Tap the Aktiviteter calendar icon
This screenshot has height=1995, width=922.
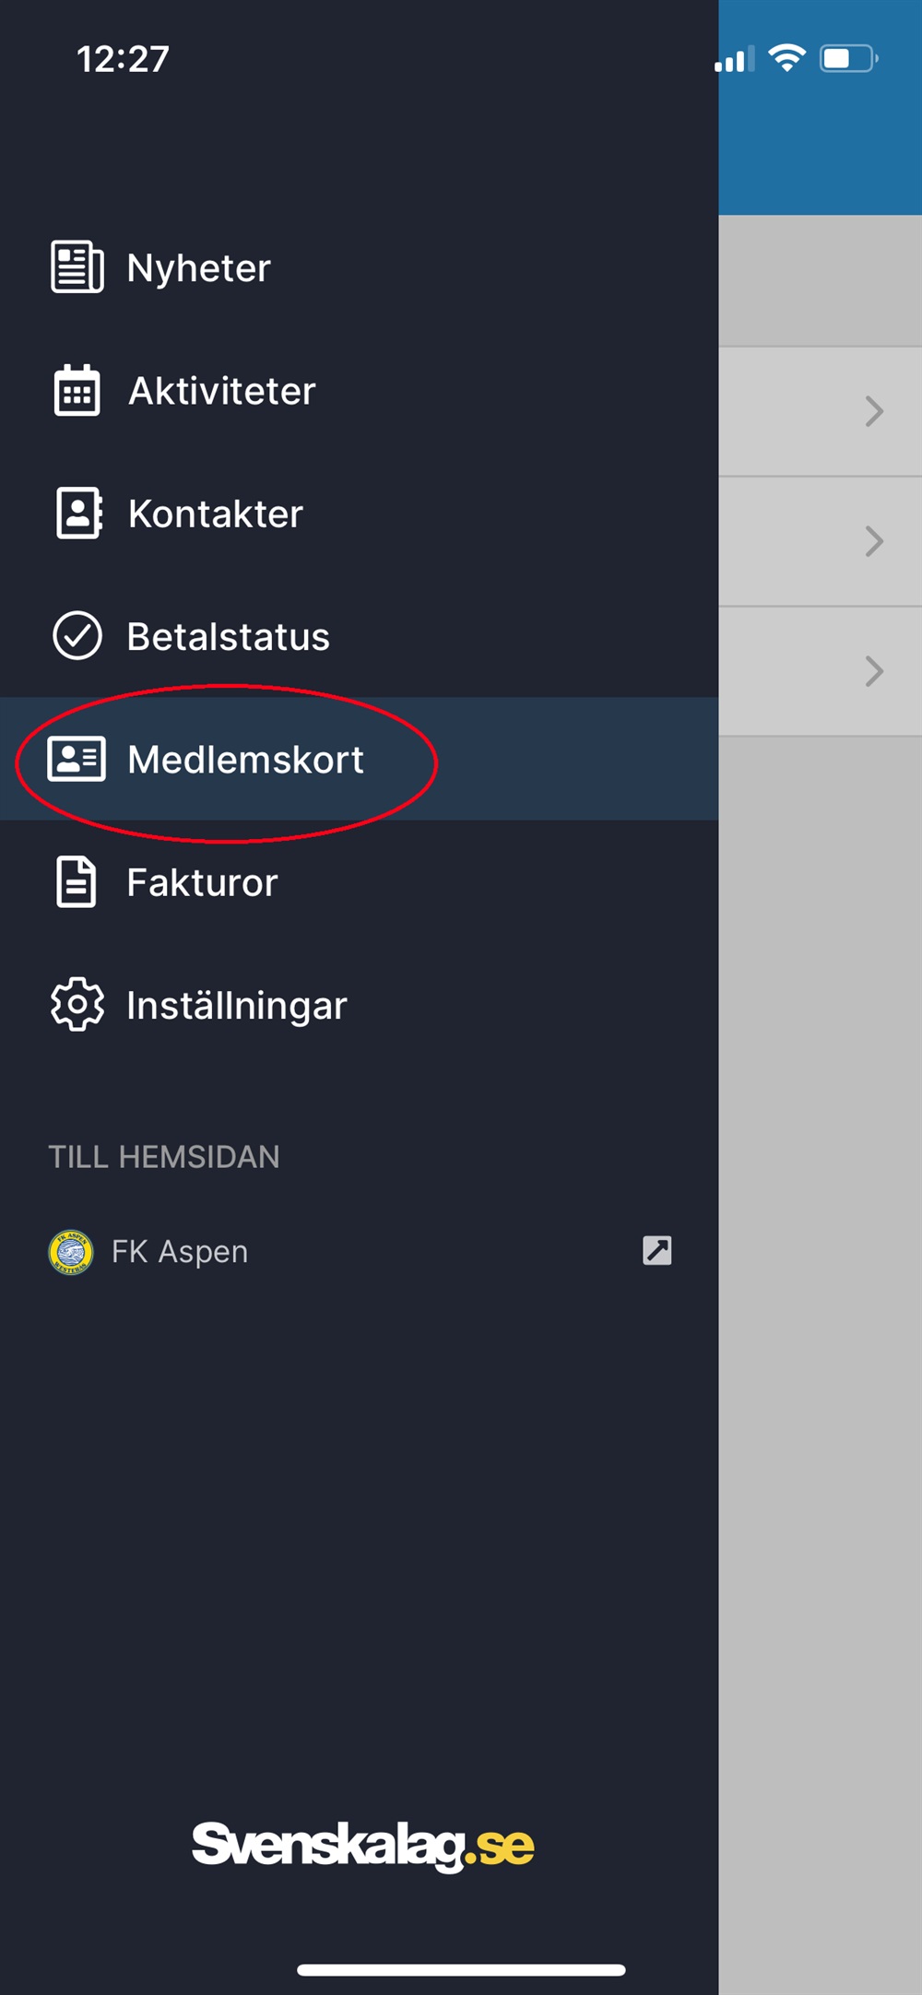click(77, 390)
